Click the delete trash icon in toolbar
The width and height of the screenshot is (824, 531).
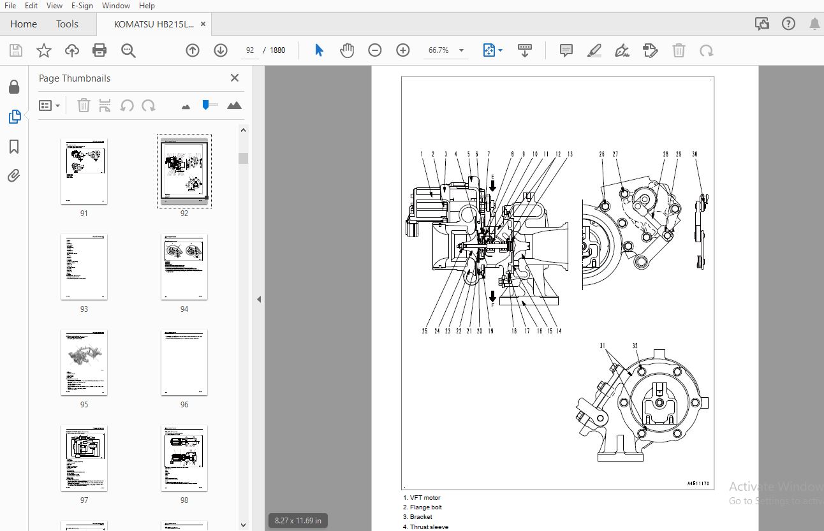(x=679, y=50)
